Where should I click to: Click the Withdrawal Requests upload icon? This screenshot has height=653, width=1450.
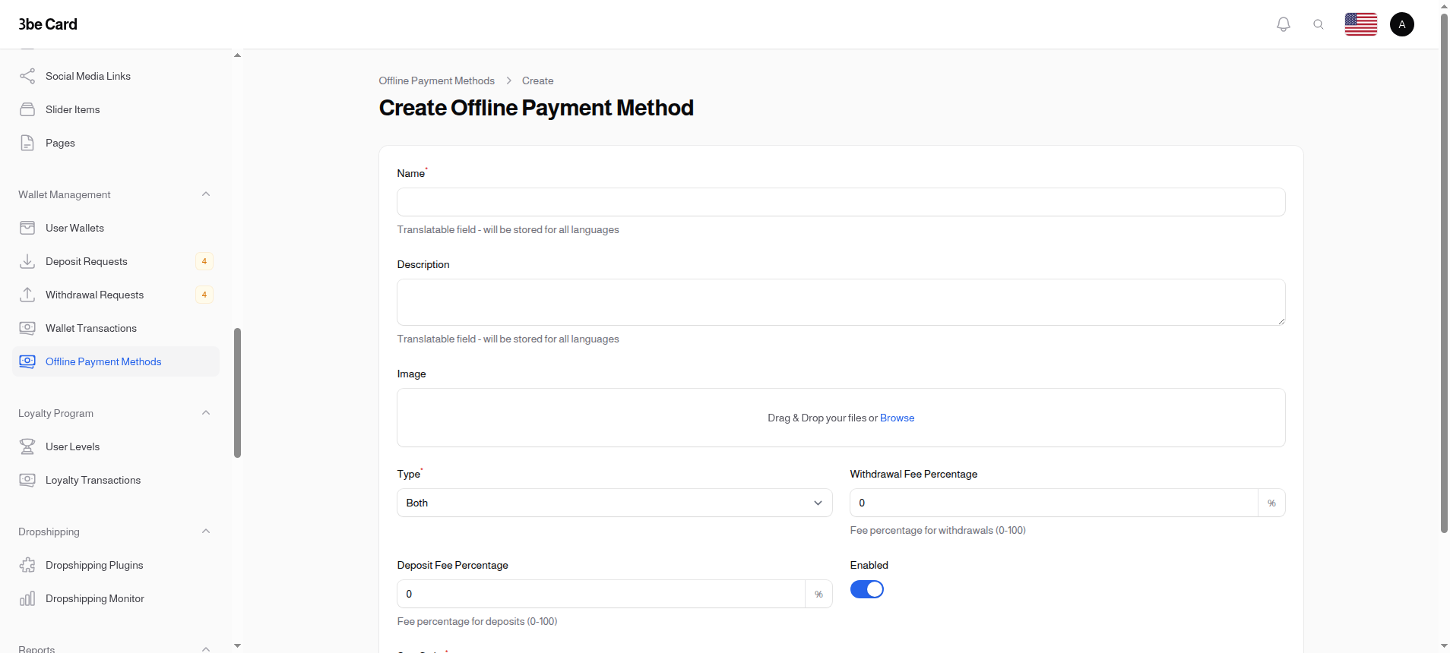[27, 295]
